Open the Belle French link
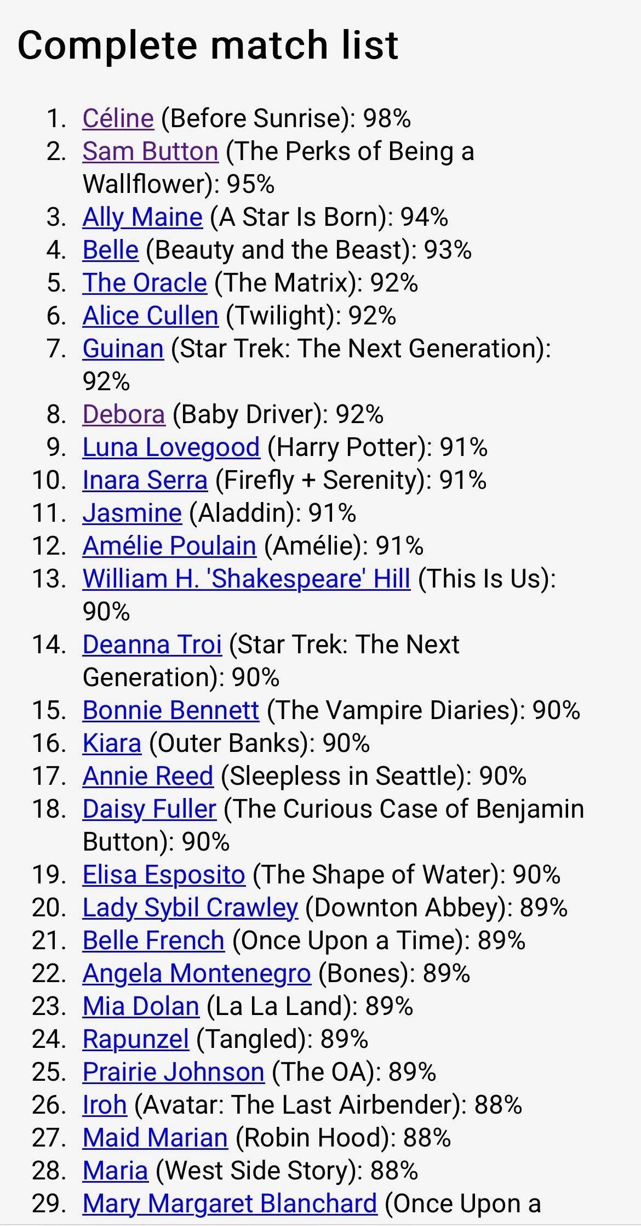Screen dimensions: 641x1226 pos(153,940)
